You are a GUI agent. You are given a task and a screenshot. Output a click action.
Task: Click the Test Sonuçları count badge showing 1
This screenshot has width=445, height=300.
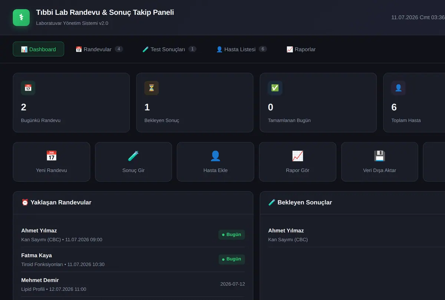(192, 49)
